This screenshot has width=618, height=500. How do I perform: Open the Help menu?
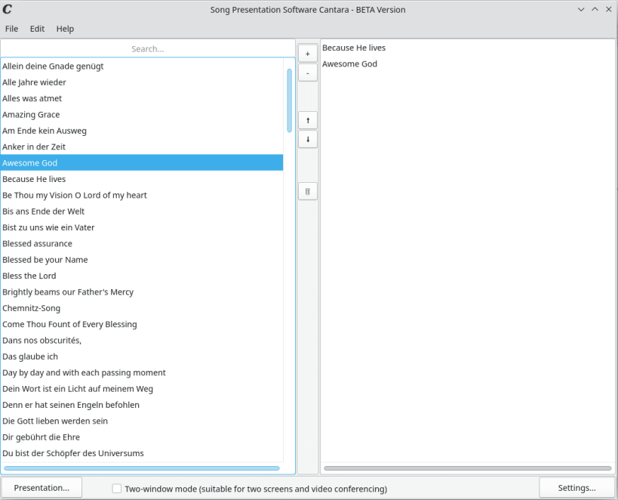click(x=65, y=29)
